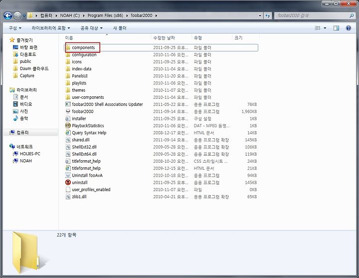
Task: Select 라이브러리 in navigation pane
Action: [x=23, y=90]
